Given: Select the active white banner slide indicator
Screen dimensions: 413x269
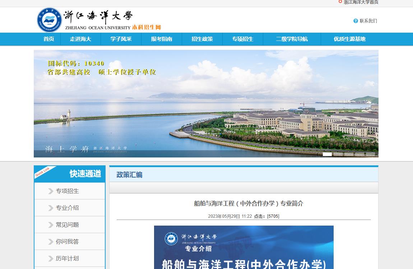Looking at the screenshot, I should [327, 154].
